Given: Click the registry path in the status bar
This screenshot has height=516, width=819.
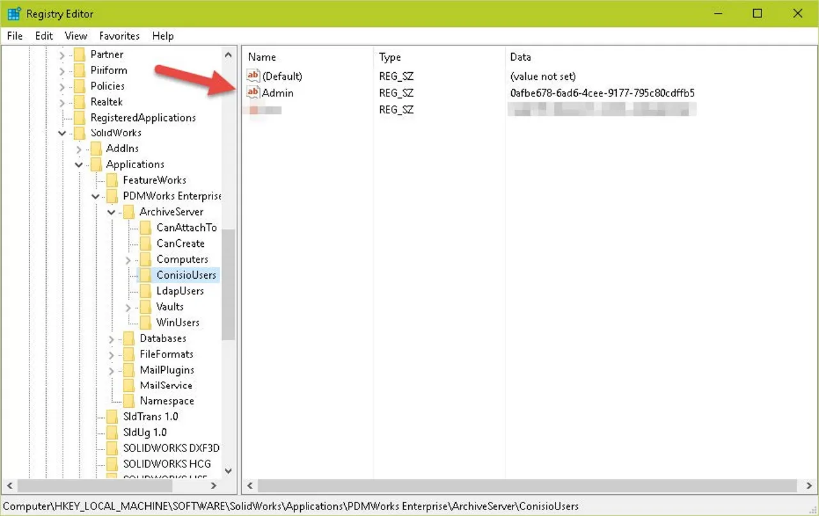Looking at the screenshot, I should (x=291, y=506).
